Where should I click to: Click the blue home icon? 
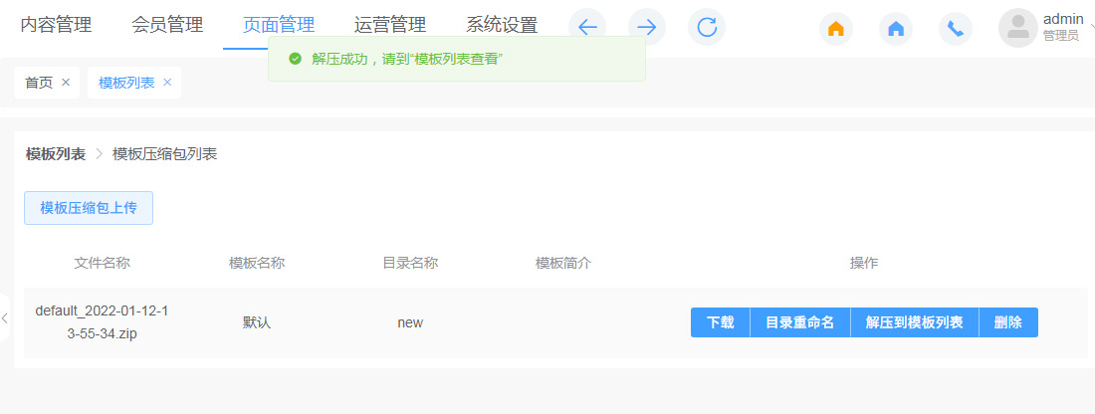[896, 29]
